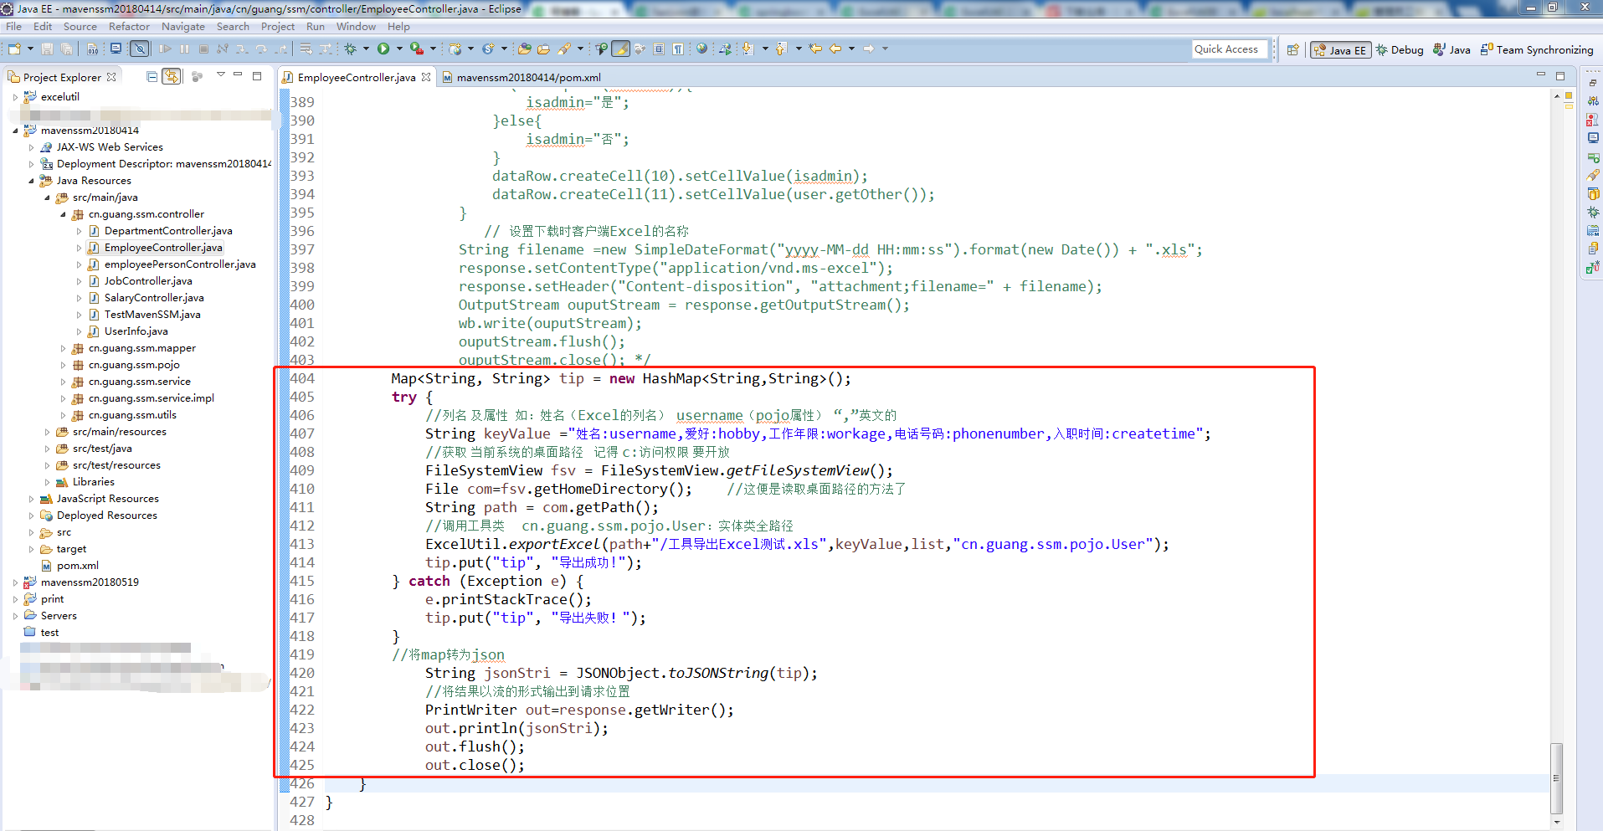Click the Last Edit Location arrow icon
The image size is (1603, 831).
pyautogui.click(x=814, y=49)
